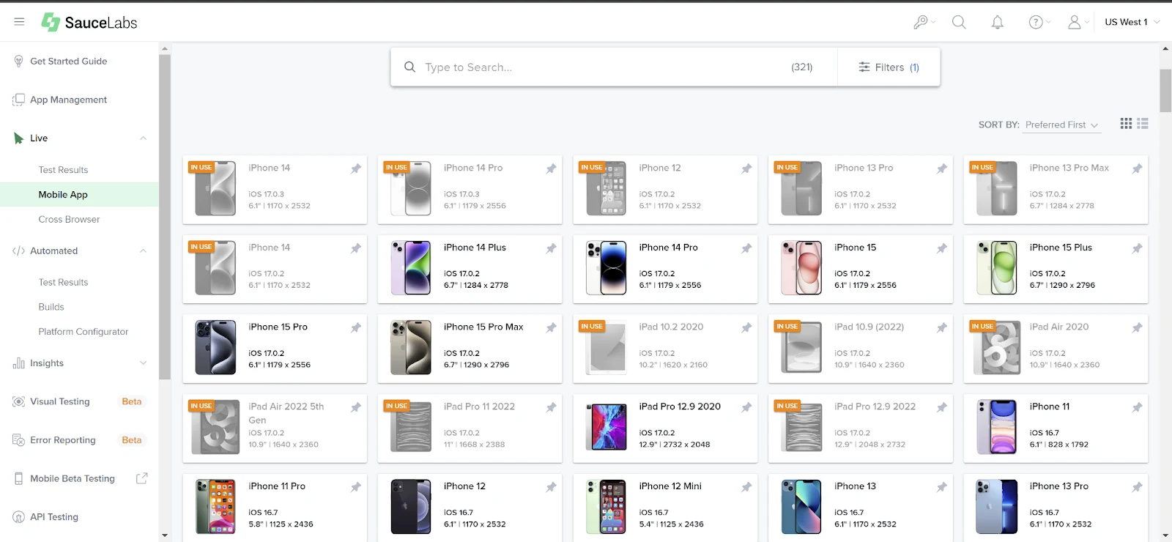Select the iPhone 14 Pro iOS 17.0.2 card
The width and height of the screenshot is (1172, 542).
[x=665, y=269]
